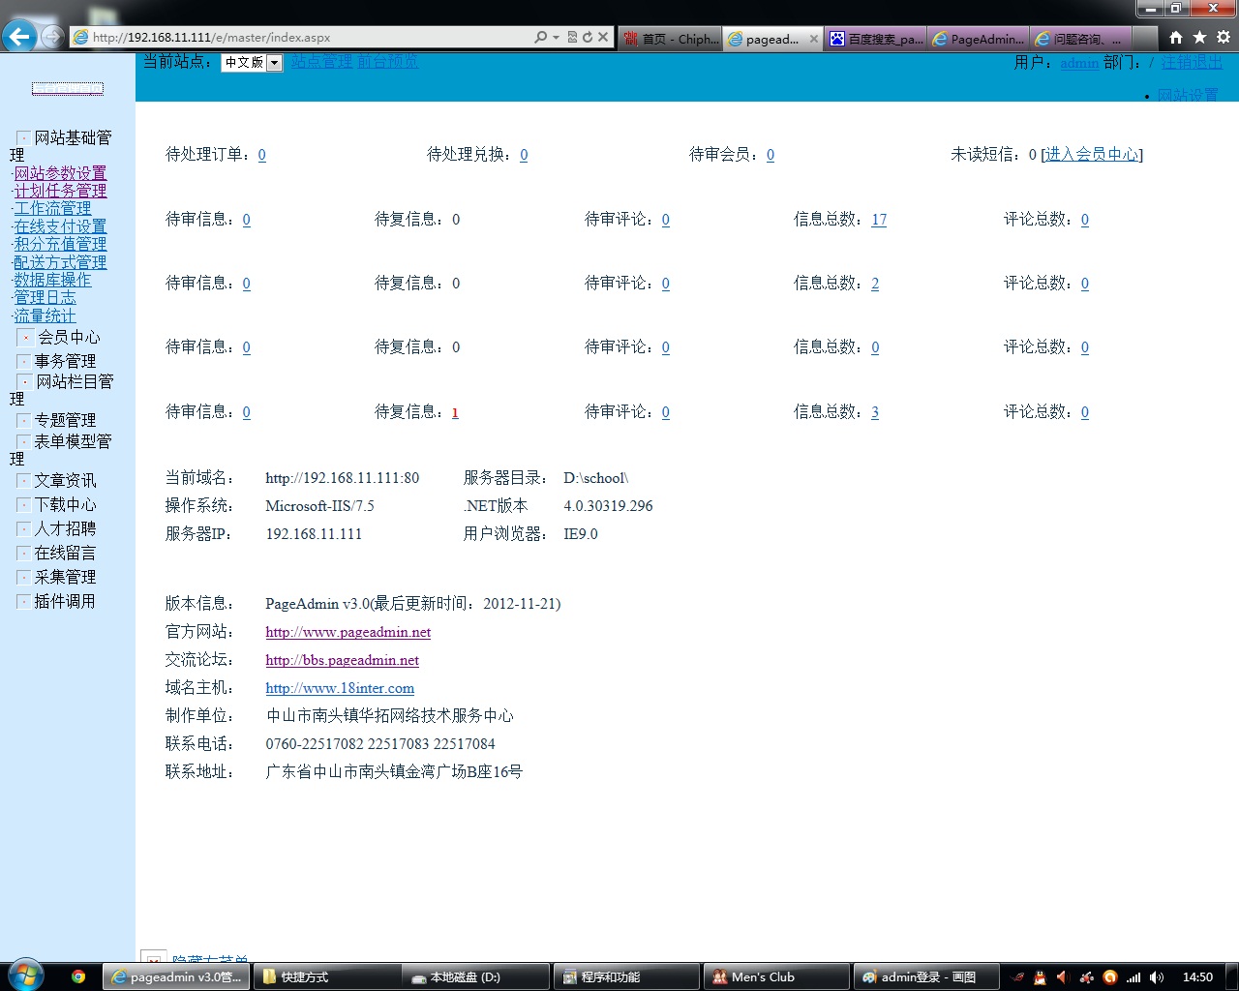This screenshot has height=991, width=1239.
Task: Switch to the 首页 - Chiph browser tab
Action: click(672, 39)
